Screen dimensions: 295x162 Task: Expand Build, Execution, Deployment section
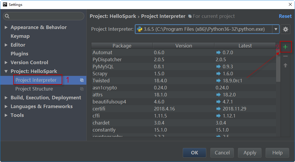6,98
